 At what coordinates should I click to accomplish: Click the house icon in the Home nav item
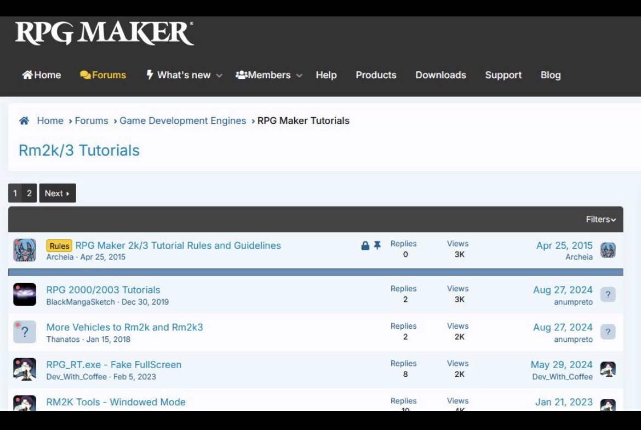click(27, 74)
